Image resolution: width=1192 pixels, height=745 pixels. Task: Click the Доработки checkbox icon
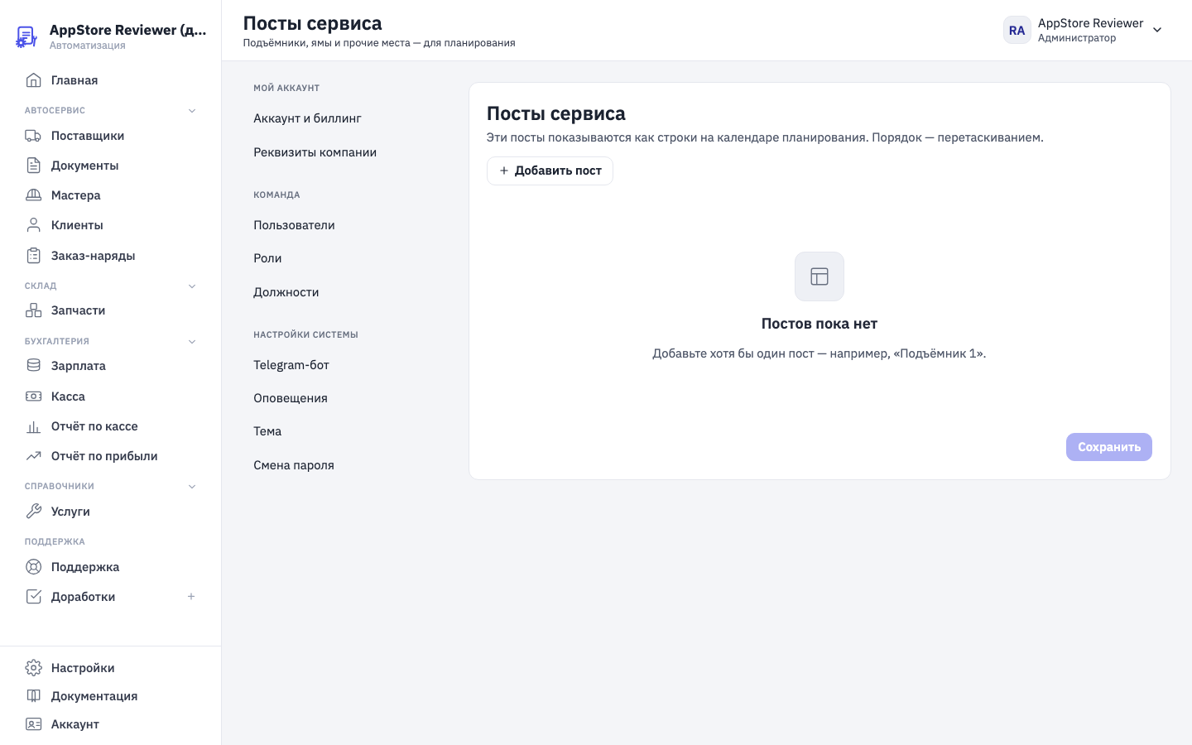pos(33,597)
